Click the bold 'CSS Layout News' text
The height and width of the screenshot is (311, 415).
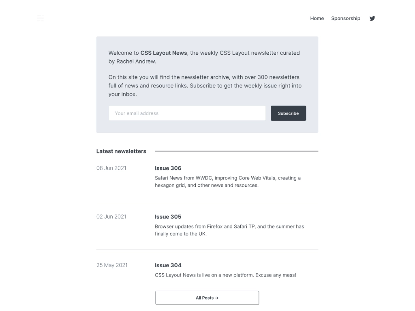(x=164, y=53)
